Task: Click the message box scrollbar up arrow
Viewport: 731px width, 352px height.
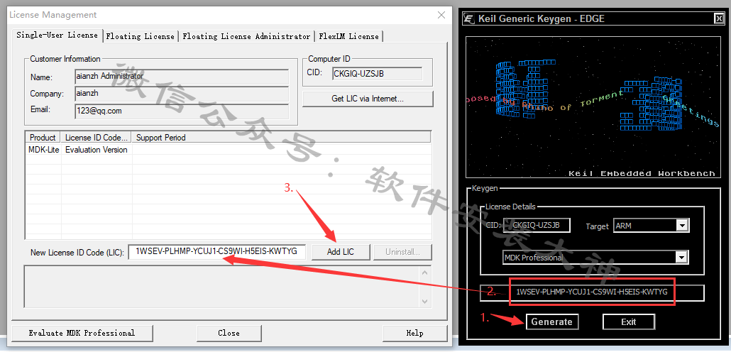Action: [424, 273]
